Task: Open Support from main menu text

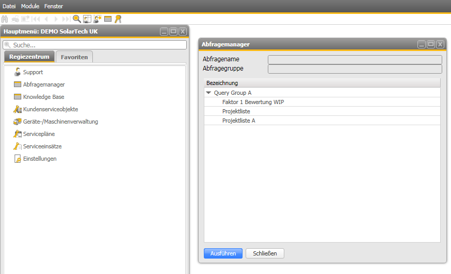Action: (x=33, y=72)
